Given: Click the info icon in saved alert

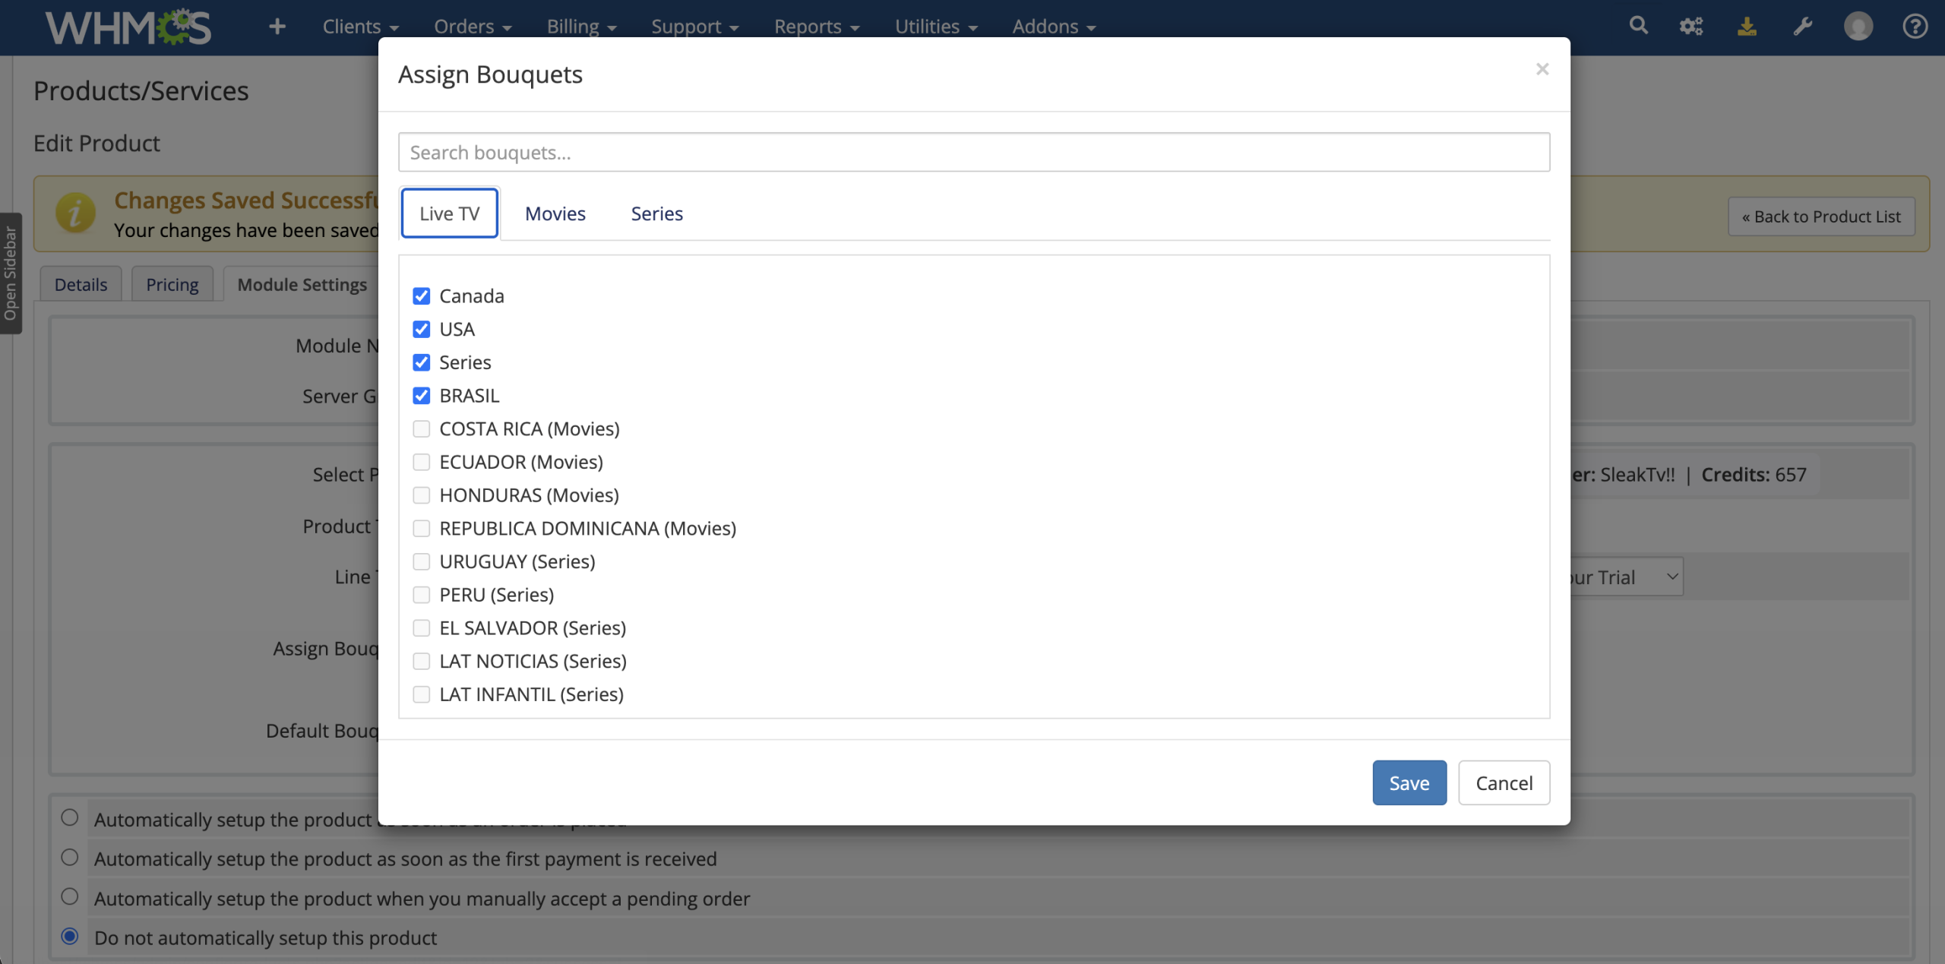Looking at the screenshot, I should (75, 213).
